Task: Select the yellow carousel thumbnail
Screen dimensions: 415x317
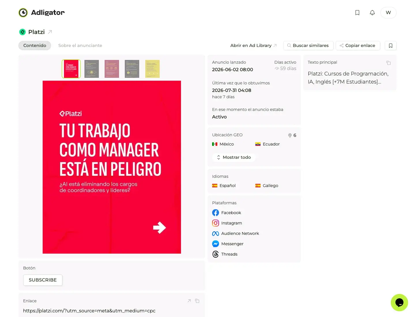Action: tap(152, 69)
